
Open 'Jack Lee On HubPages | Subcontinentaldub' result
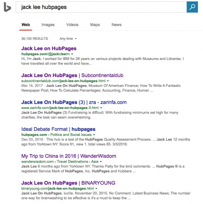click(x=72, y=76)
